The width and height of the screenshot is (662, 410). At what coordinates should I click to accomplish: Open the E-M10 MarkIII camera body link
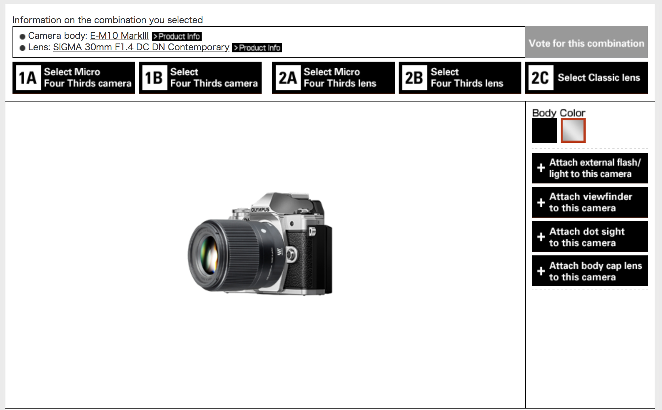119,36
